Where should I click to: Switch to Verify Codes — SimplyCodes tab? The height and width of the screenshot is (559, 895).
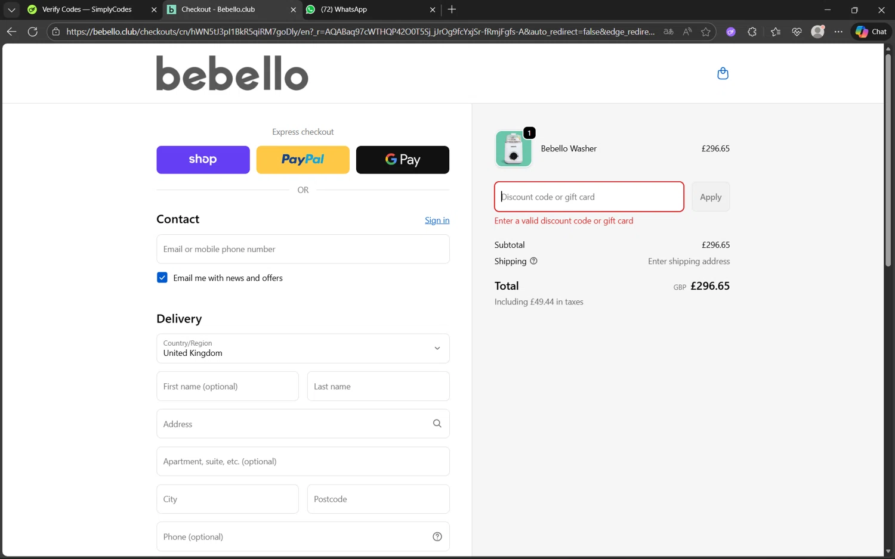(87, 10)
